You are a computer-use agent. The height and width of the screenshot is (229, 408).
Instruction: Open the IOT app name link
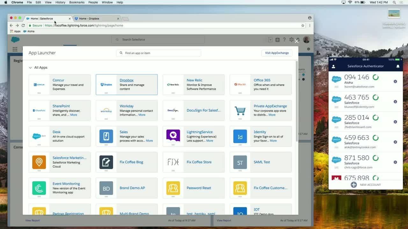pos(257,210)
